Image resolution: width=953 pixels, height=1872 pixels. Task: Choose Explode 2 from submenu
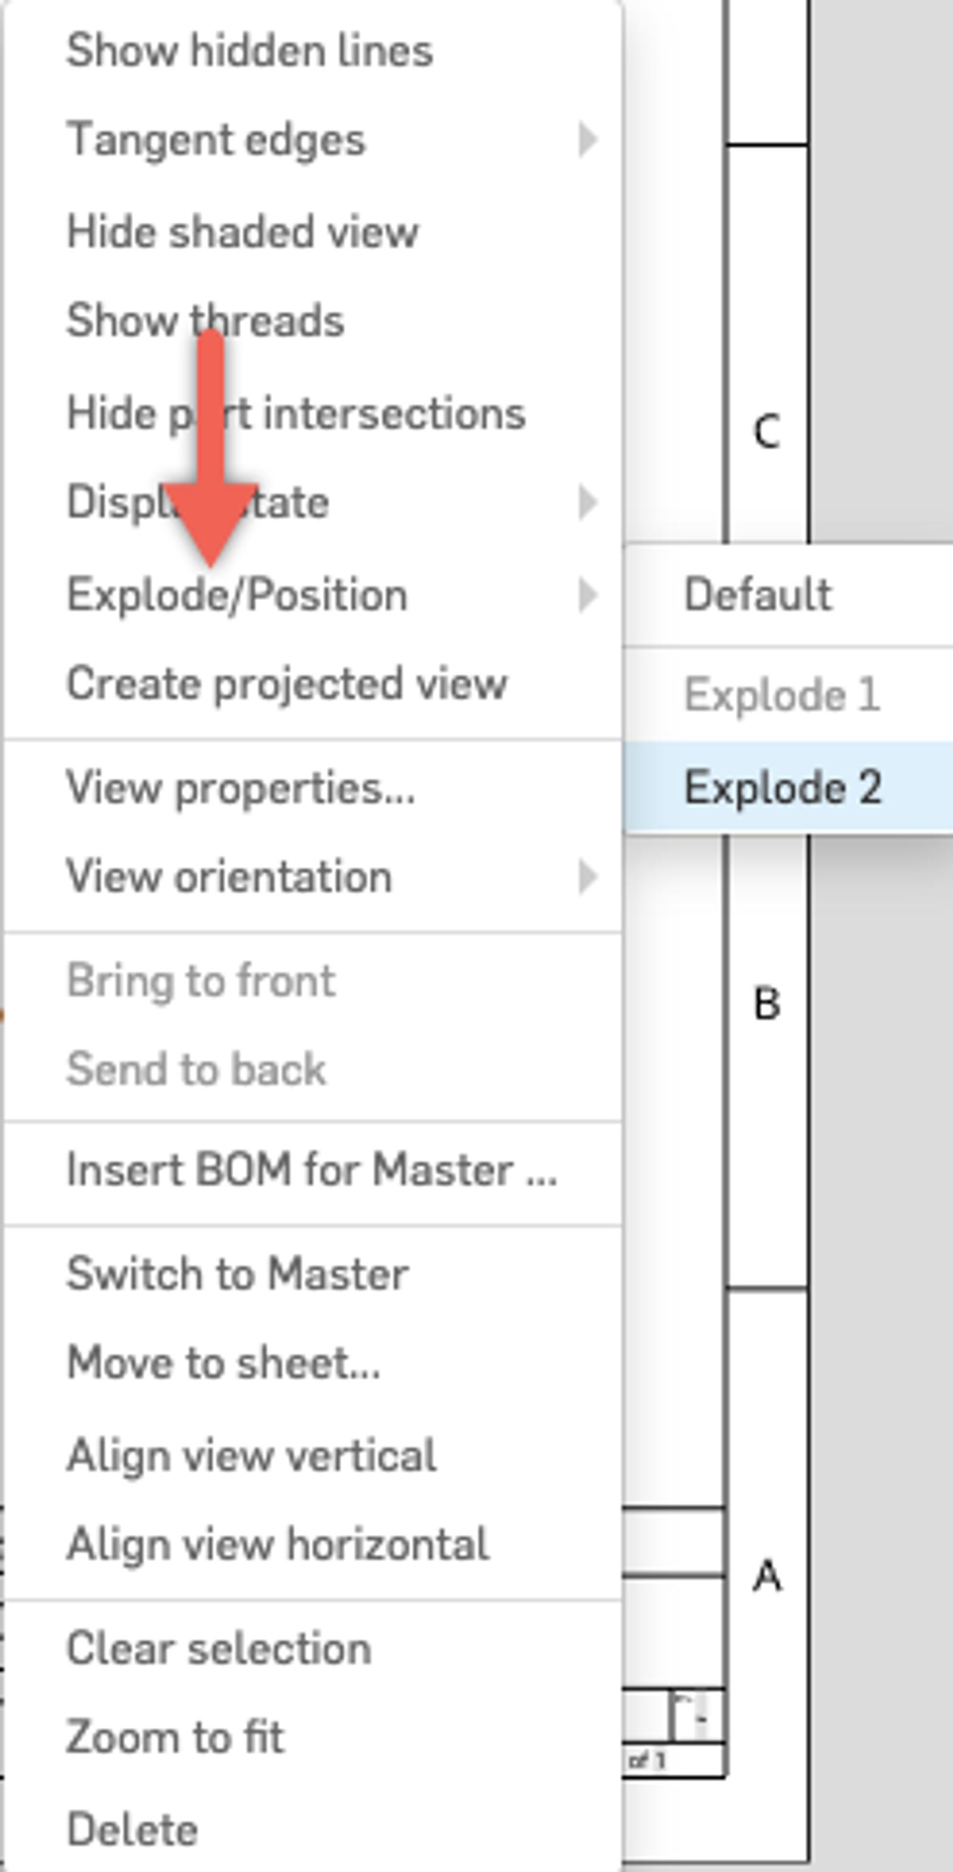coord(783,788)
